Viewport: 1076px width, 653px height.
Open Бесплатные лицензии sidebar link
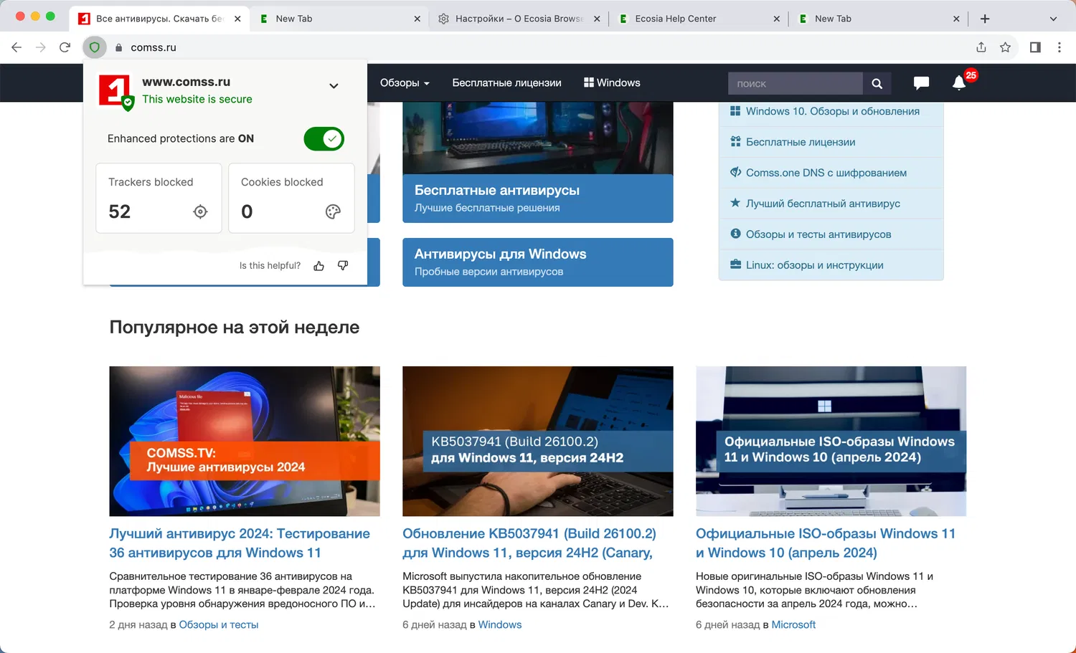click(801, 142)
